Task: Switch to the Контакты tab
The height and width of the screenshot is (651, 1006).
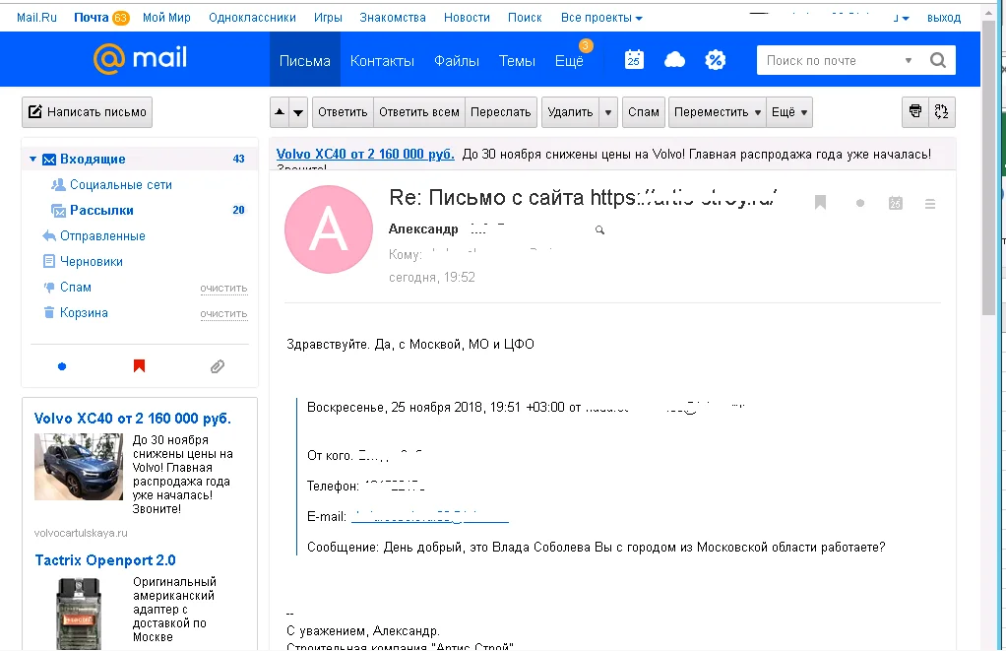Action: [x=382, y=60]
